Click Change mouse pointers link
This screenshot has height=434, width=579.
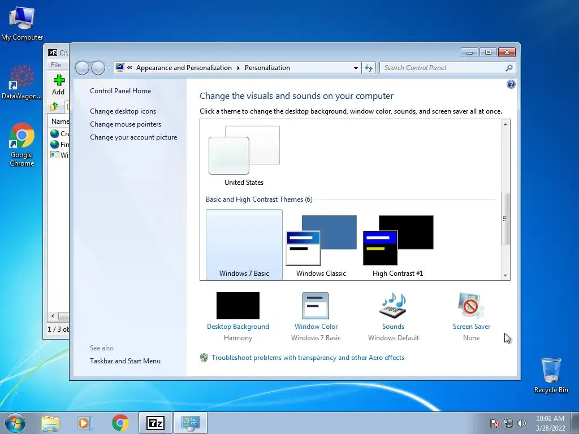point(126,124)
